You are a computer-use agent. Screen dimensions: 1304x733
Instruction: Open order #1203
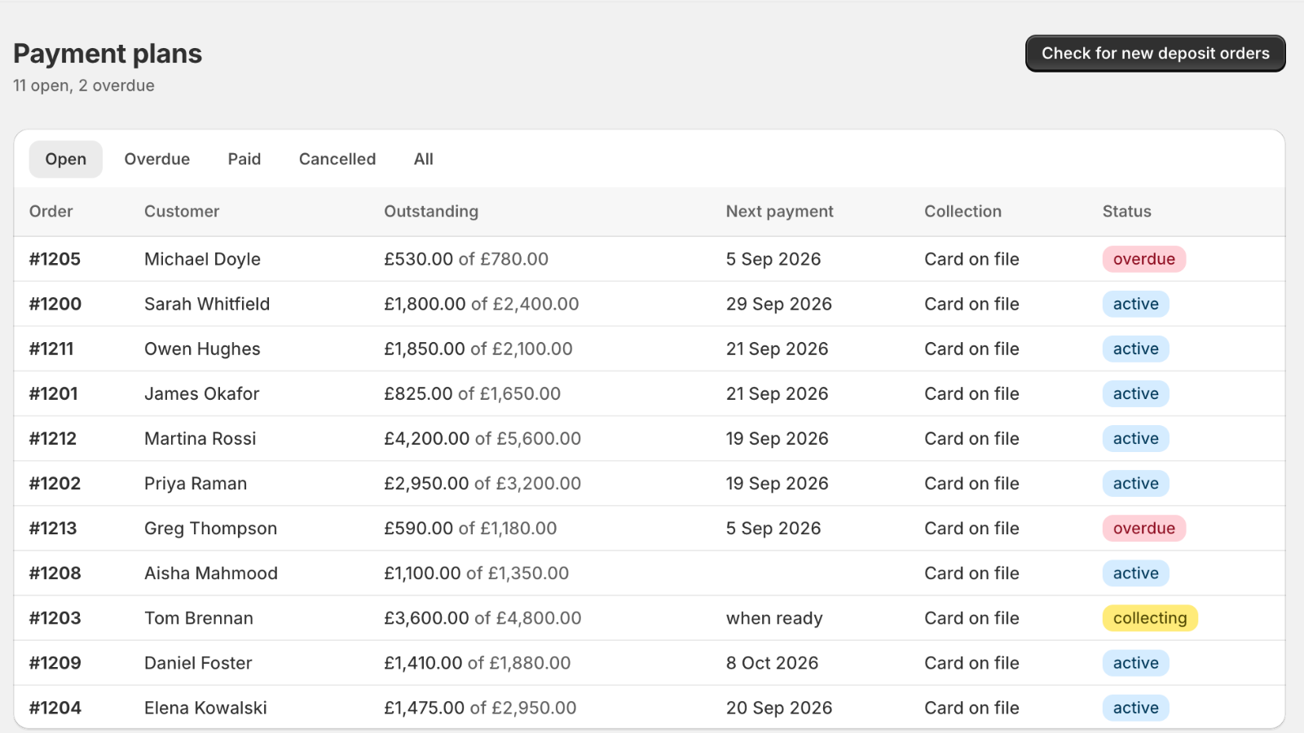(55, 617)
